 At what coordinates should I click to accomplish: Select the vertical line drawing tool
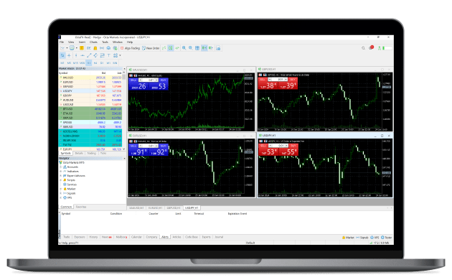(x=76, y=55)
